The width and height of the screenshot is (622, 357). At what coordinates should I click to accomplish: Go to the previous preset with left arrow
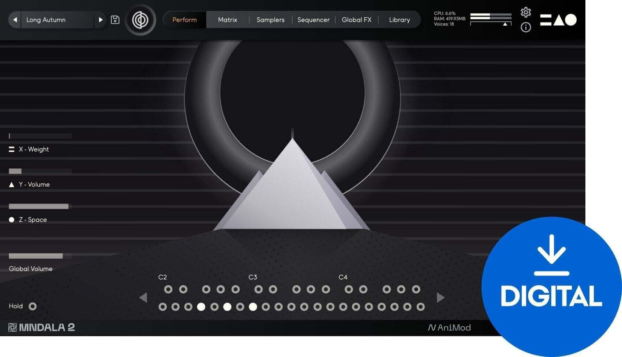15,20
